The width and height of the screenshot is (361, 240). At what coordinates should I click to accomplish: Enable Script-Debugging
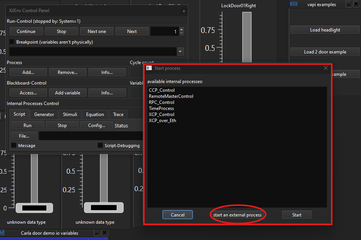(99, 145)
